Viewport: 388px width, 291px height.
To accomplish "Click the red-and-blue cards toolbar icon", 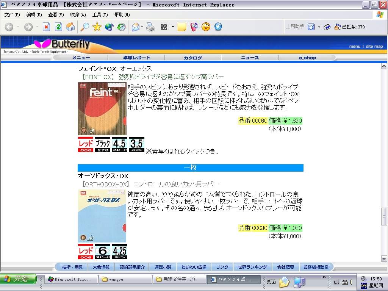I will (x=194, y=27).
